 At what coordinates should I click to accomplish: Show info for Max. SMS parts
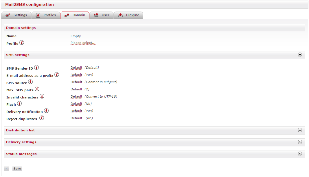click(37, 89)
